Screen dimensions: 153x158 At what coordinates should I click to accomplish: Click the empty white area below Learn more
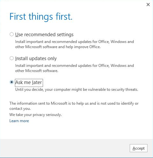(75, 131)
